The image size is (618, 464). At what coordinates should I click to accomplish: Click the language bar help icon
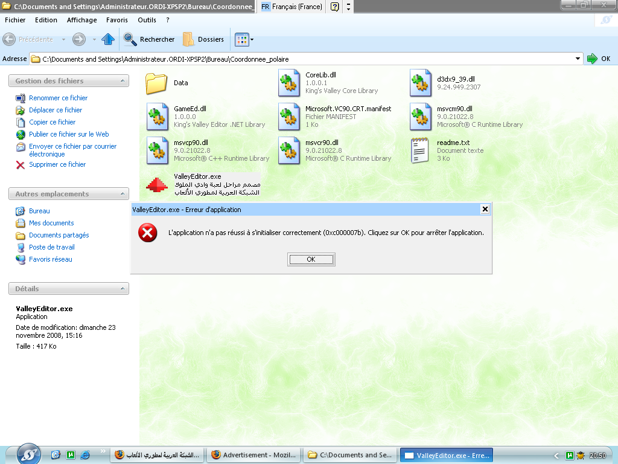pos(334,7)
